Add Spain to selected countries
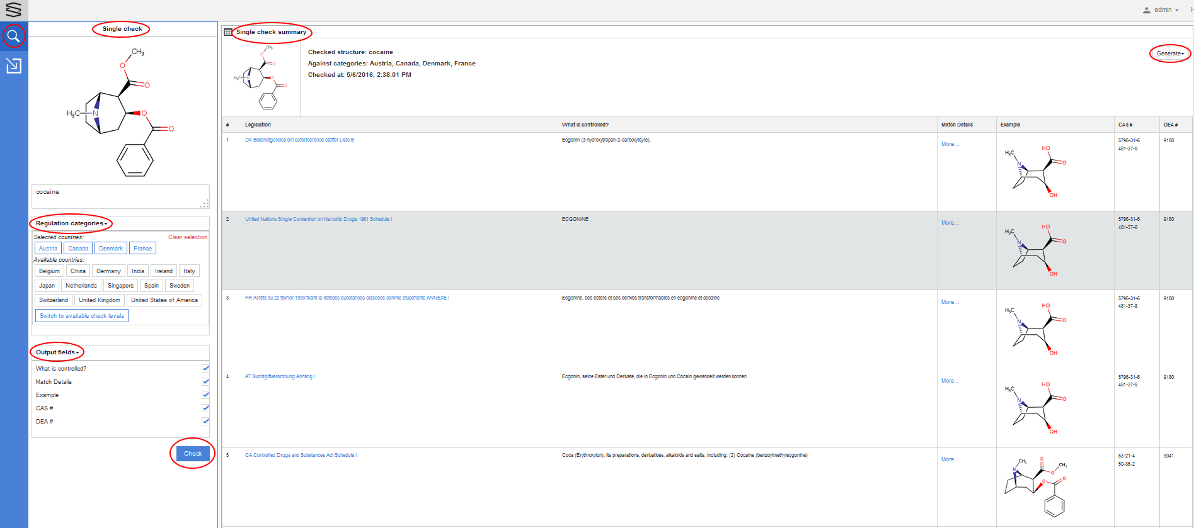 151,285
